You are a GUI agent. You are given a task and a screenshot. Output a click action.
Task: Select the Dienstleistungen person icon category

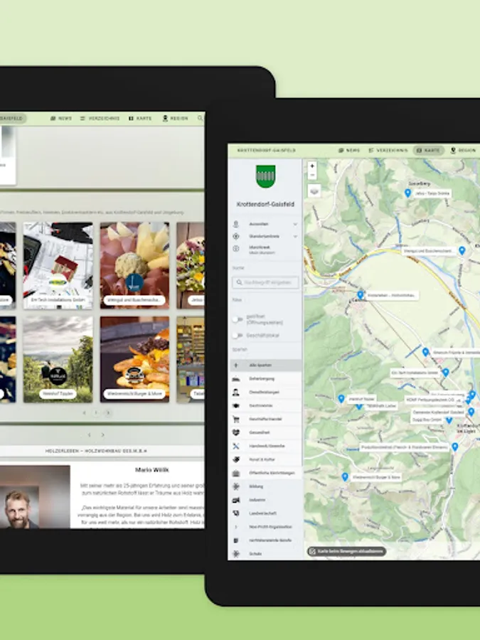tap(236, 393)
